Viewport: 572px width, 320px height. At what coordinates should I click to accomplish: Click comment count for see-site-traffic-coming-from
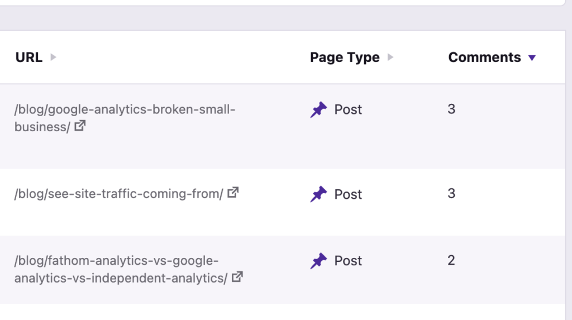coord(451,194)
